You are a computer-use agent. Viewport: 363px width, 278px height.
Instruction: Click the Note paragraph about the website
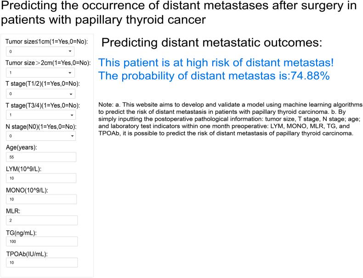point(230,119)
